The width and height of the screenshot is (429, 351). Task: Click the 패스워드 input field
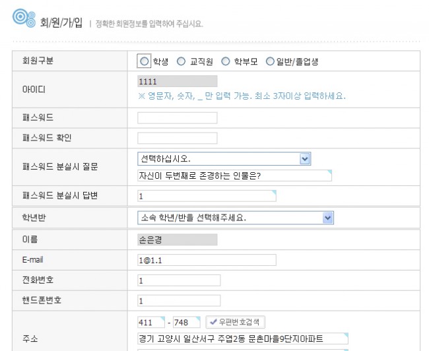pyautogui.click(x=177, y=118)
